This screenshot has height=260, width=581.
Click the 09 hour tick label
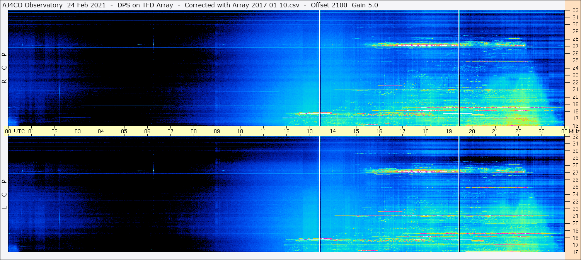pos(217,131)
